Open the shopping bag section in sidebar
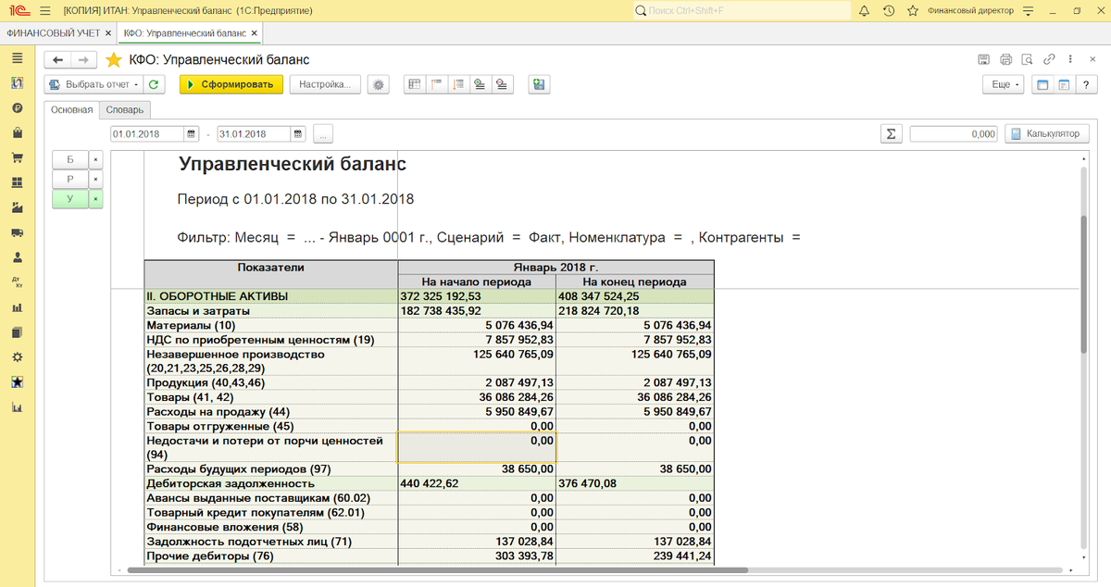This screenshot has width=1111, height=587. coord(17,132)
